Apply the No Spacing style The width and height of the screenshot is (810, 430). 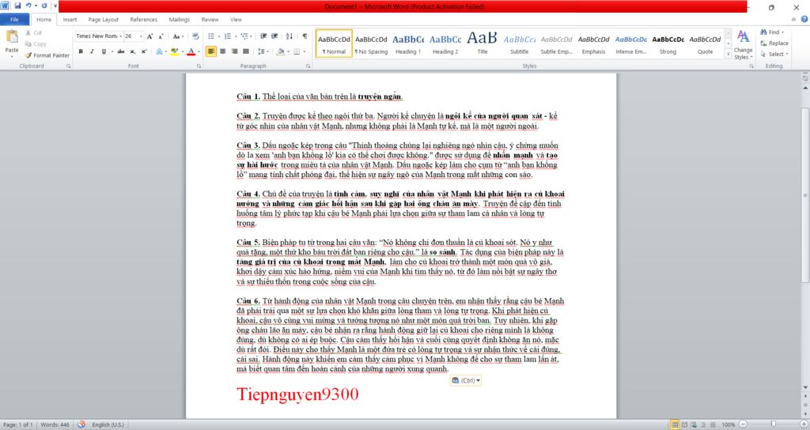click(371, 43)
